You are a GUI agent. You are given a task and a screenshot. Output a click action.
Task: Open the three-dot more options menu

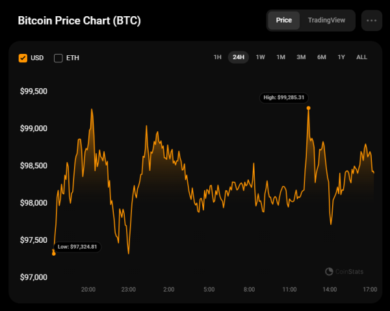[372, 20]
